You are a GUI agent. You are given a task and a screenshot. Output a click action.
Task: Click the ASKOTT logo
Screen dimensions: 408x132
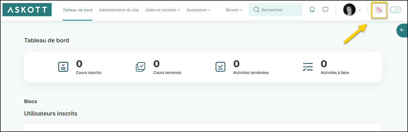click(27, 10)
